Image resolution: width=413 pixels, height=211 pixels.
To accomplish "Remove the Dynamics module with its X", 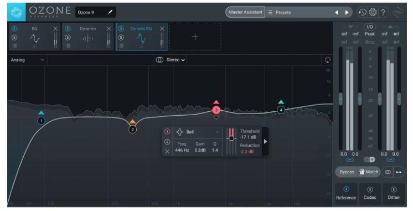I will pos(109,29).
